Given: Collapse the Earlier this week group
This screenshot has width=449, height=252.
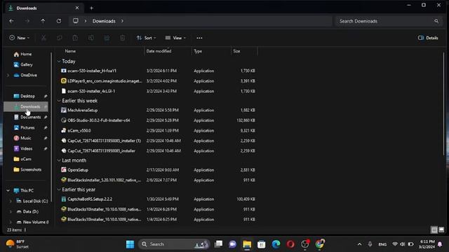Looking at the screenshot, I should tap(59, 101).
